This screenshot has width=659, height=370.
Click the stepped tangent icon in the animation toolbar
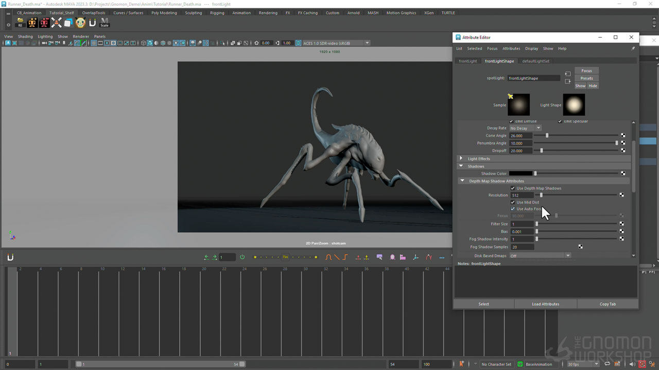344,257
